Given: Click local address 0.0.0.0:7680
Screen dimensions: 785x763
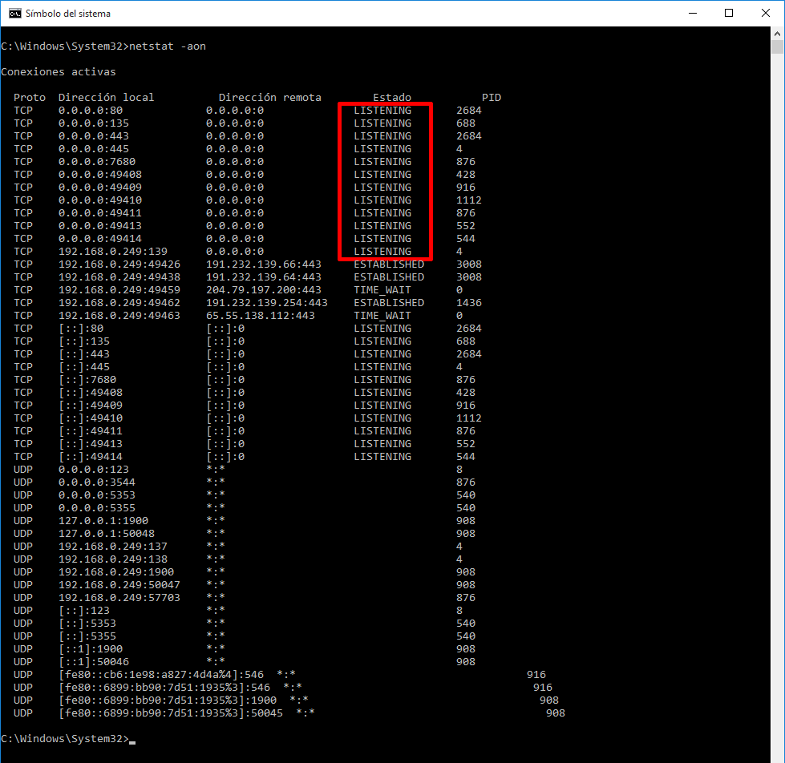Looking at the screenshot, I should tap(97, 162).
